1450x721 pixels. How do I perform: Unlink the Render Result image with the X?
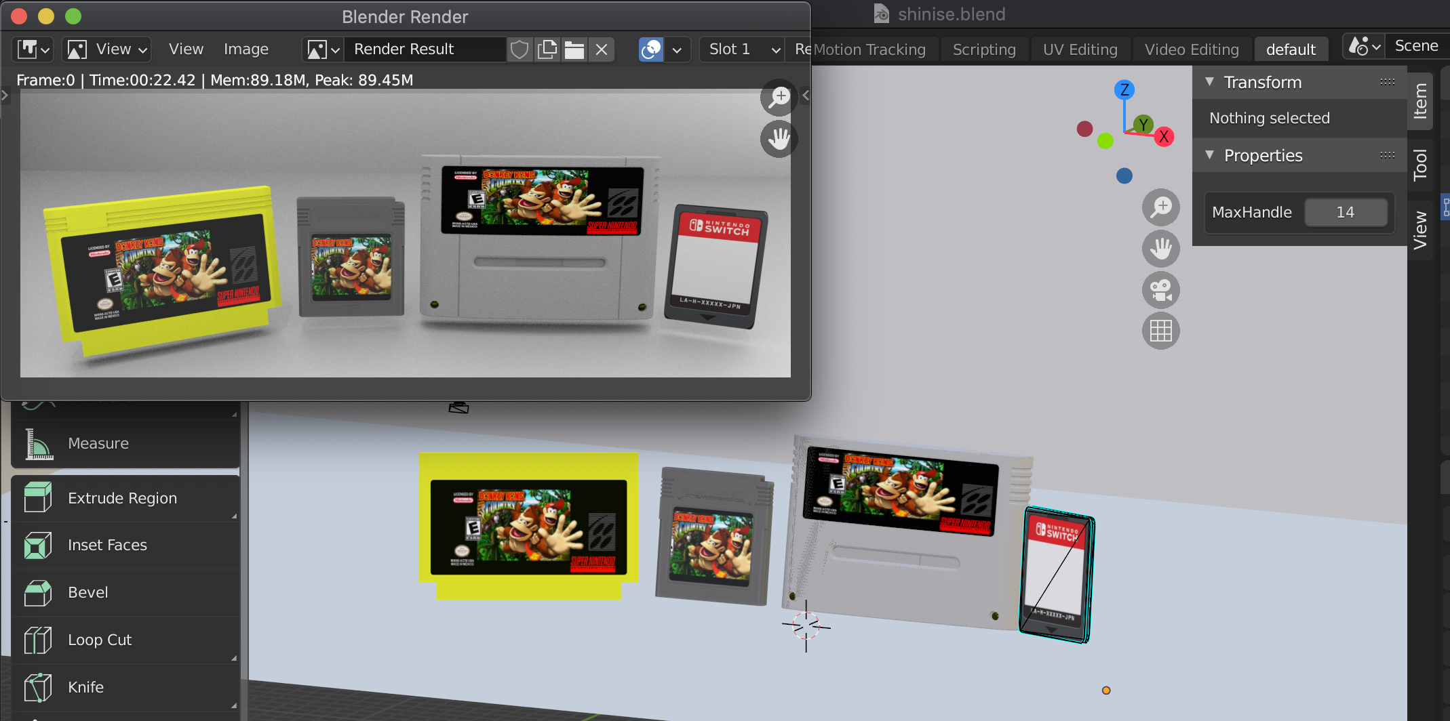tap(602, 49)
